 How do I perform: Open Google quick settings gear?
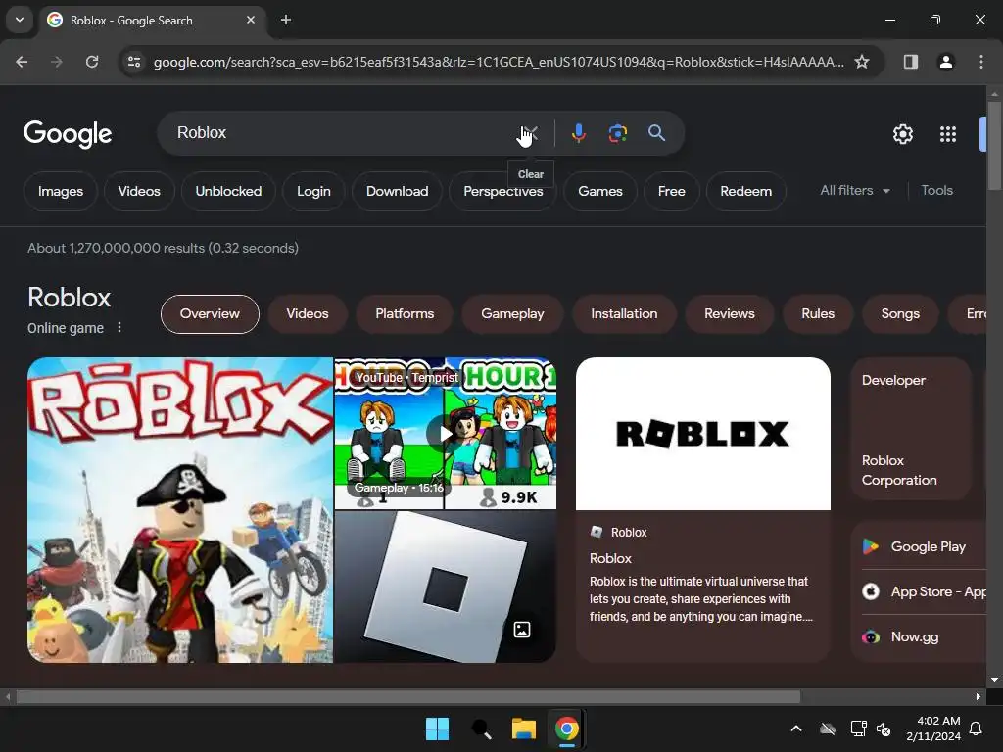click(902, 133)
